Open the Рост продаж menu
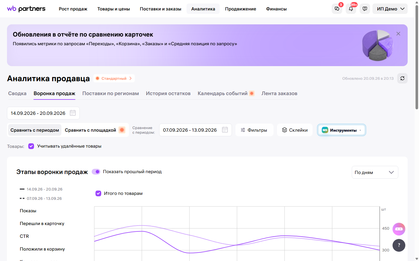Screen dimensions: 419x261 coord(73,9)
